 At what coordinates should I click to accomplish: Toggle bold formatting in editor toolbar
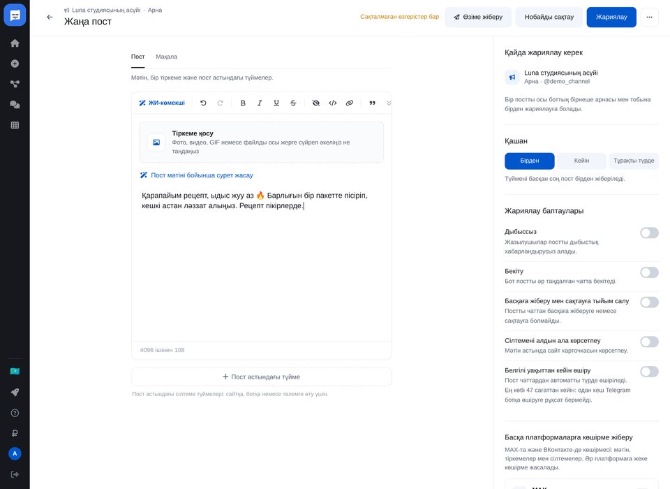[243, 103]
